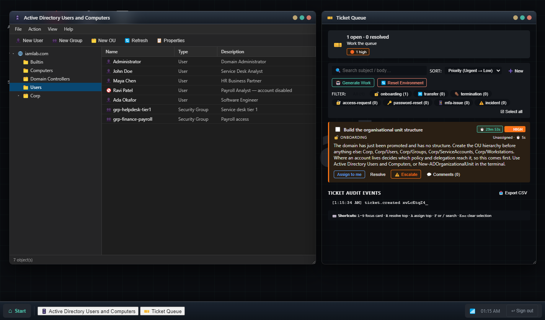This screenshot has width=545, height=320.
Task: Filter tickets by incident (0)
Action: click(493, 103)
